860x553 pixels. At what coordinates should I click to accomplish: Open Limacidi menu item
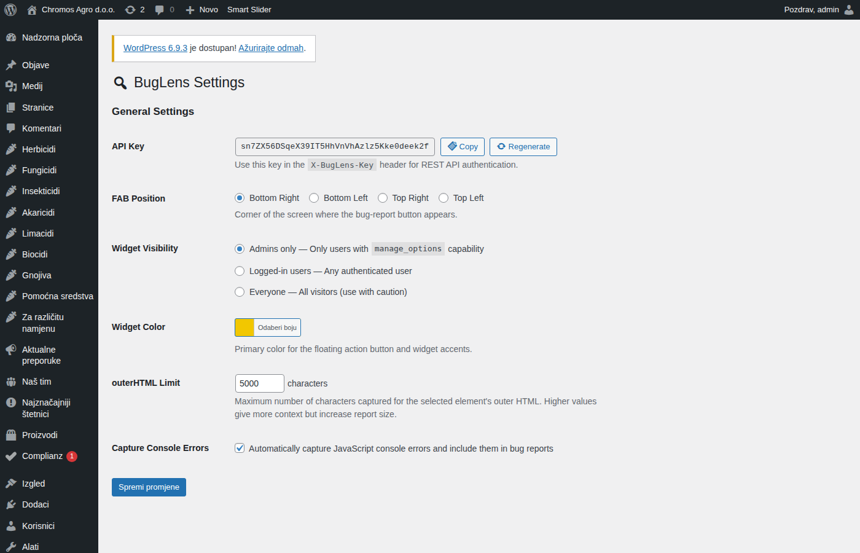tap(49, 233)
